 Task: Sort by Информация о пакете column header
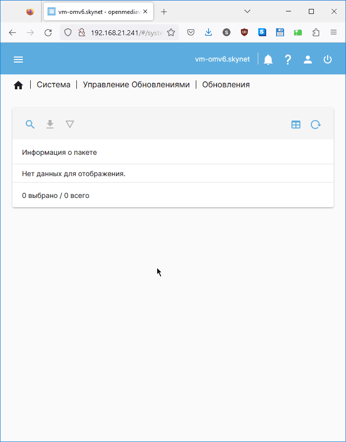tap(59, 152)
